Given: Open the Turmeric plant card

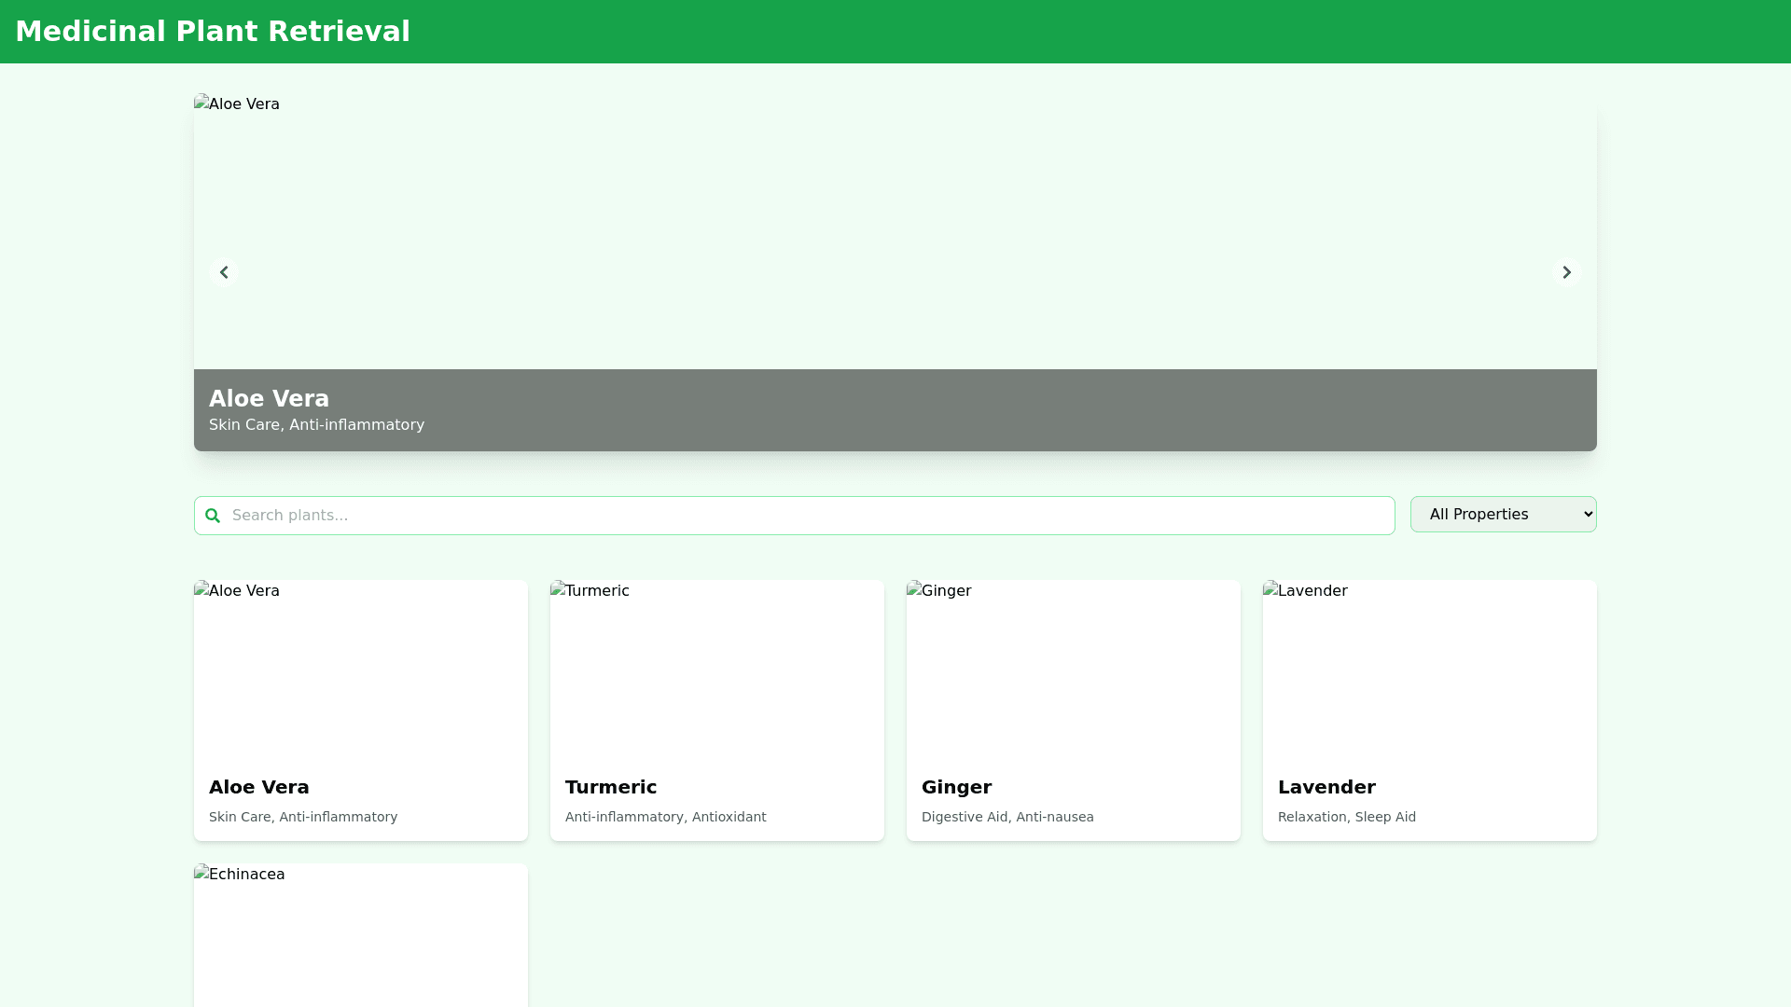Looking at the screenshot, I should (x=716, y=710).
